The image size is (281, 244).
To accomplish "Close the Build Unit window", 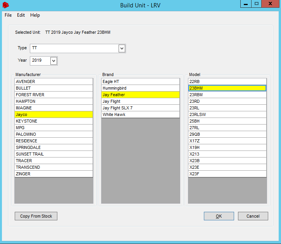I will coord(270,4).
